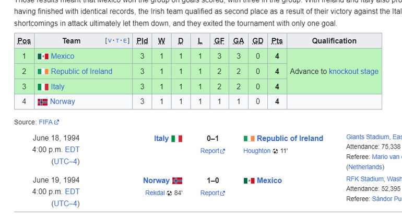Viewport: 402px width, 214px height.
Task: Open the Netherlands referee country link
Action: pos(365,167)
